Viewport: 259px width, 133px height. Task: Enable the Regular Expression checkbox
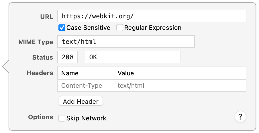pyautogui.click(x=119, y=28)
